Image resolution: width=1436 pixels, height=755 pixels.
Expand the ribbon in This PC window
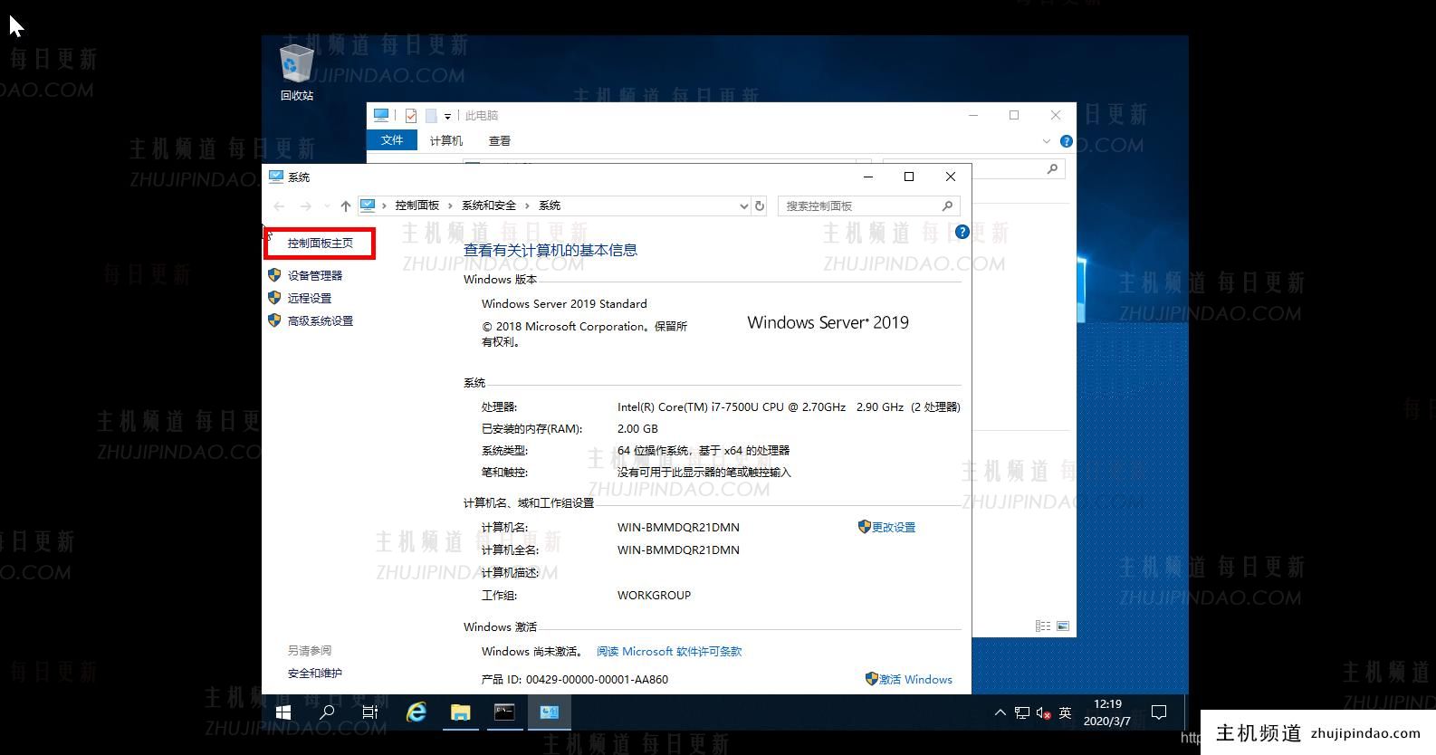pyautogui.click(x=1047, y=141)
